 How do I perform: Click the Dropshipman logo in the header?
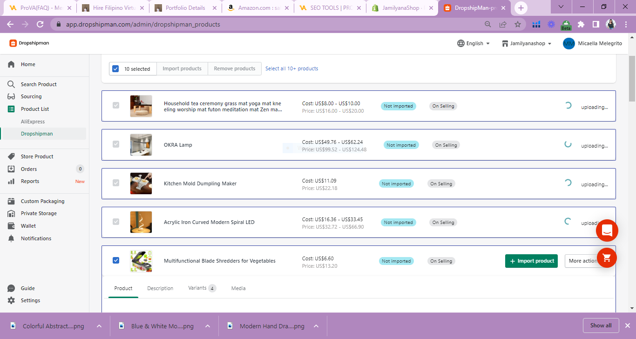point(29,43)
